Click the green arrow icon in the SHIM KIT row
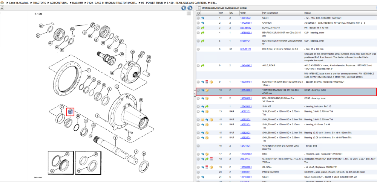The width and height of the screenshot is (377, 182). pos(207,106)
